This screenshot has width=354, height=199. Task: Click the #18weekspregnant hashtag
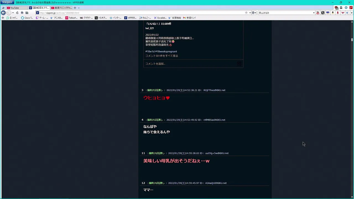166,51
